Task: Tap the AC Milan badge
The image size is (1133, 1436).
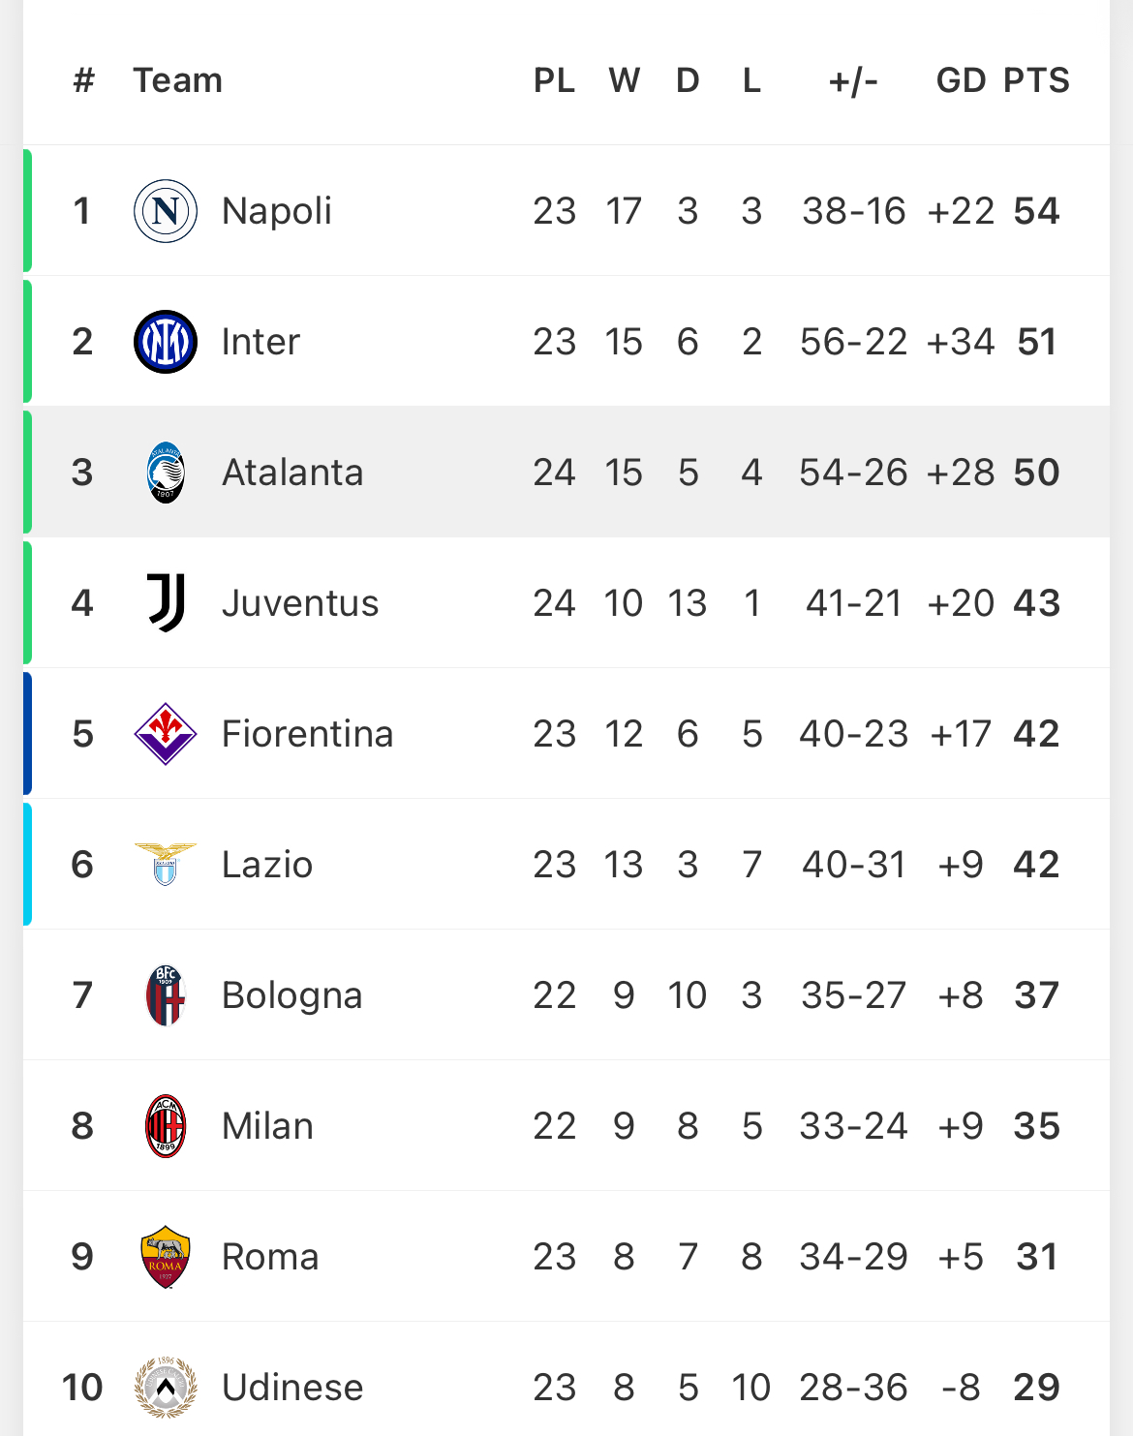Action: 166,1126
